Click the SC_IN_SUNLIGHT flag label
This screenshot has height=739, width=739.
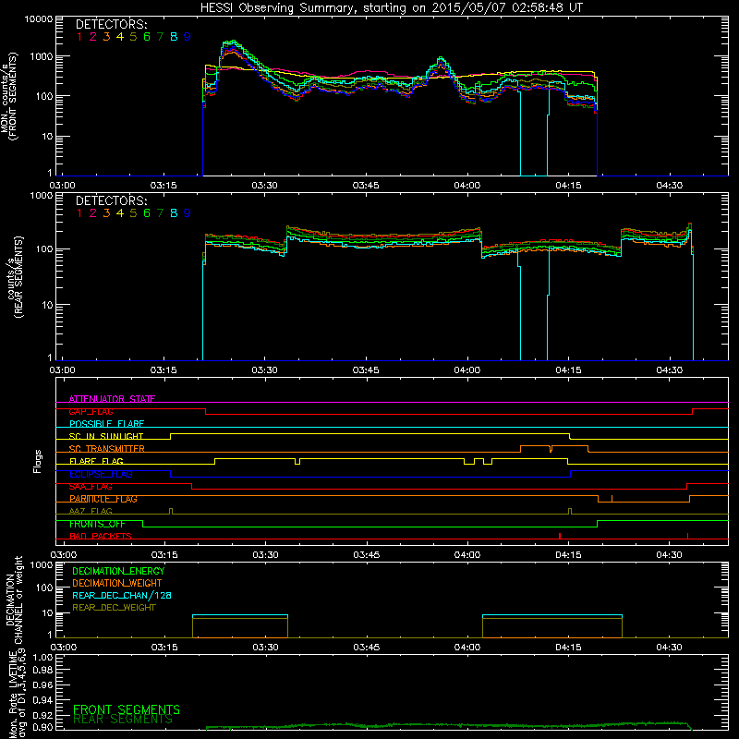click(x=106, y=436)
